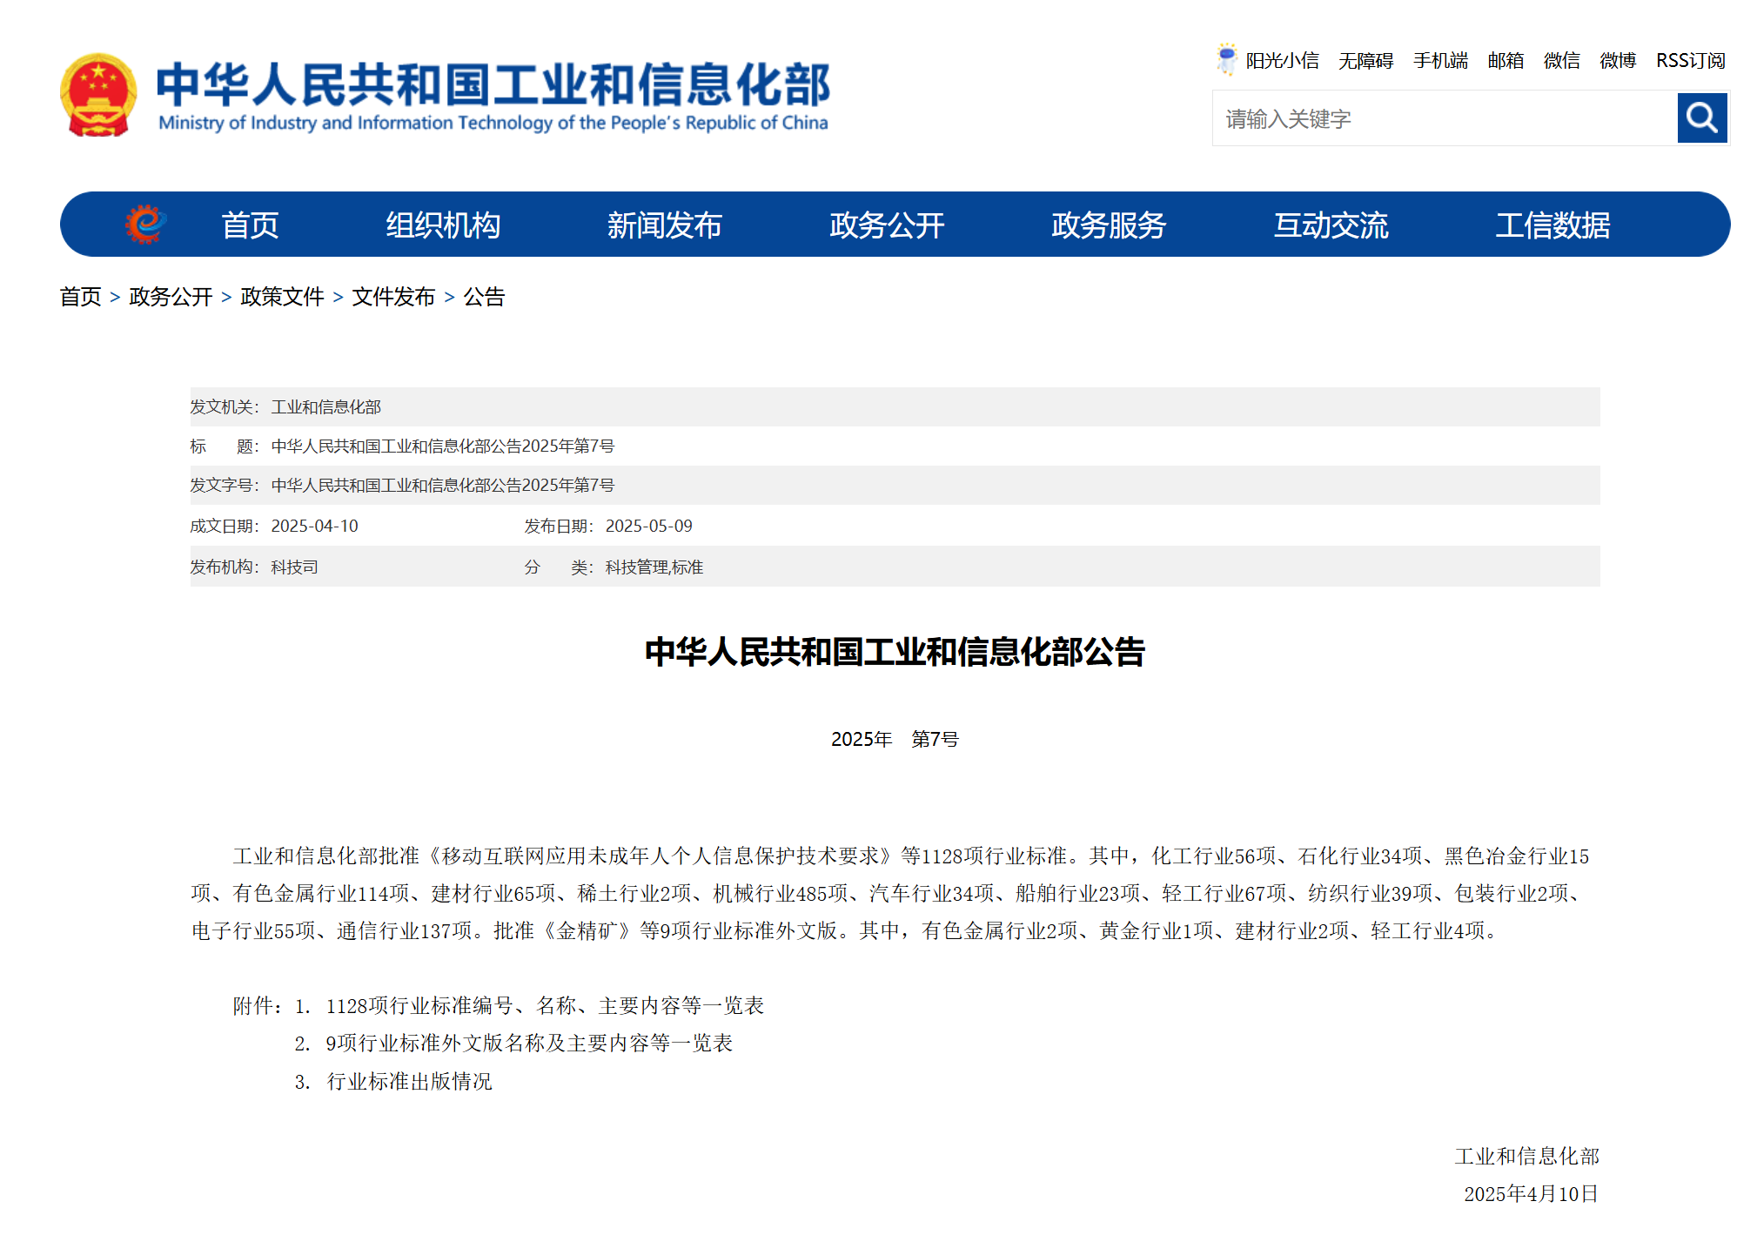Screen dimensions: 1757x1235
Task: Open the 首页 navigation menu item
Action: (x=250, y=225)
